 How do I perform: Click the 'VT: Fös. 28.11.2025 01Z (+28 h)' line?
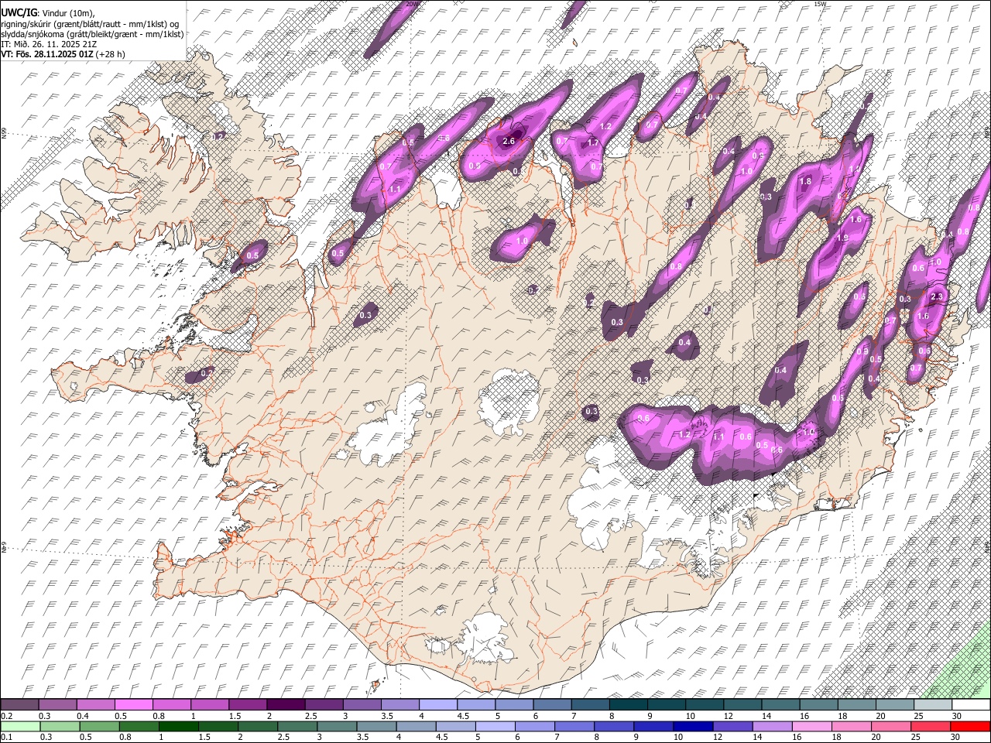[x=63, y=54]
